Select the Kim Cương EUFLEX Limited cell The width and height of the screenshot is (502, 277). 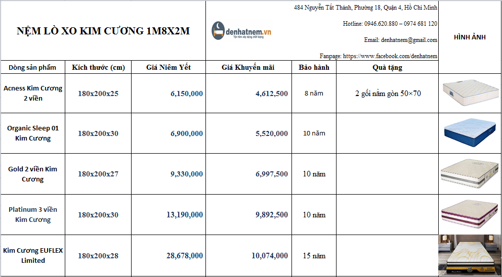click(x=33, y=255)
